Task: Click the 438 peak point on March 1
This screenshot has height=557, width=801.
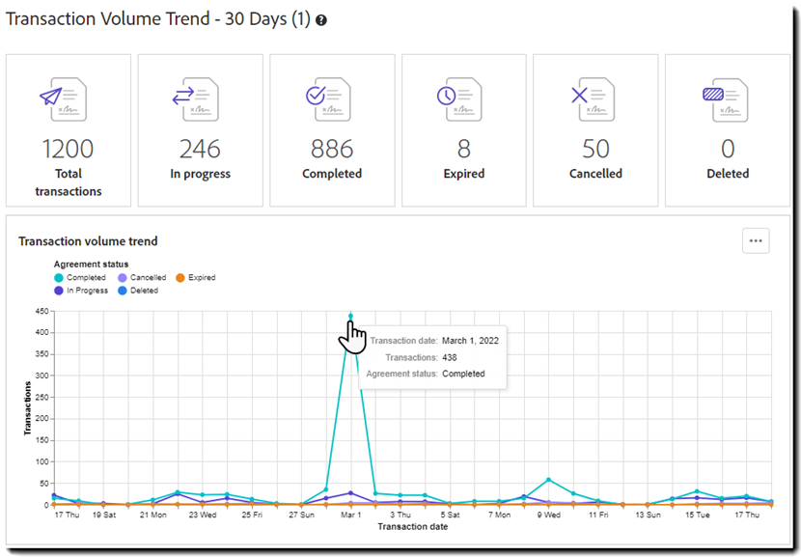Action: (350, 316)
